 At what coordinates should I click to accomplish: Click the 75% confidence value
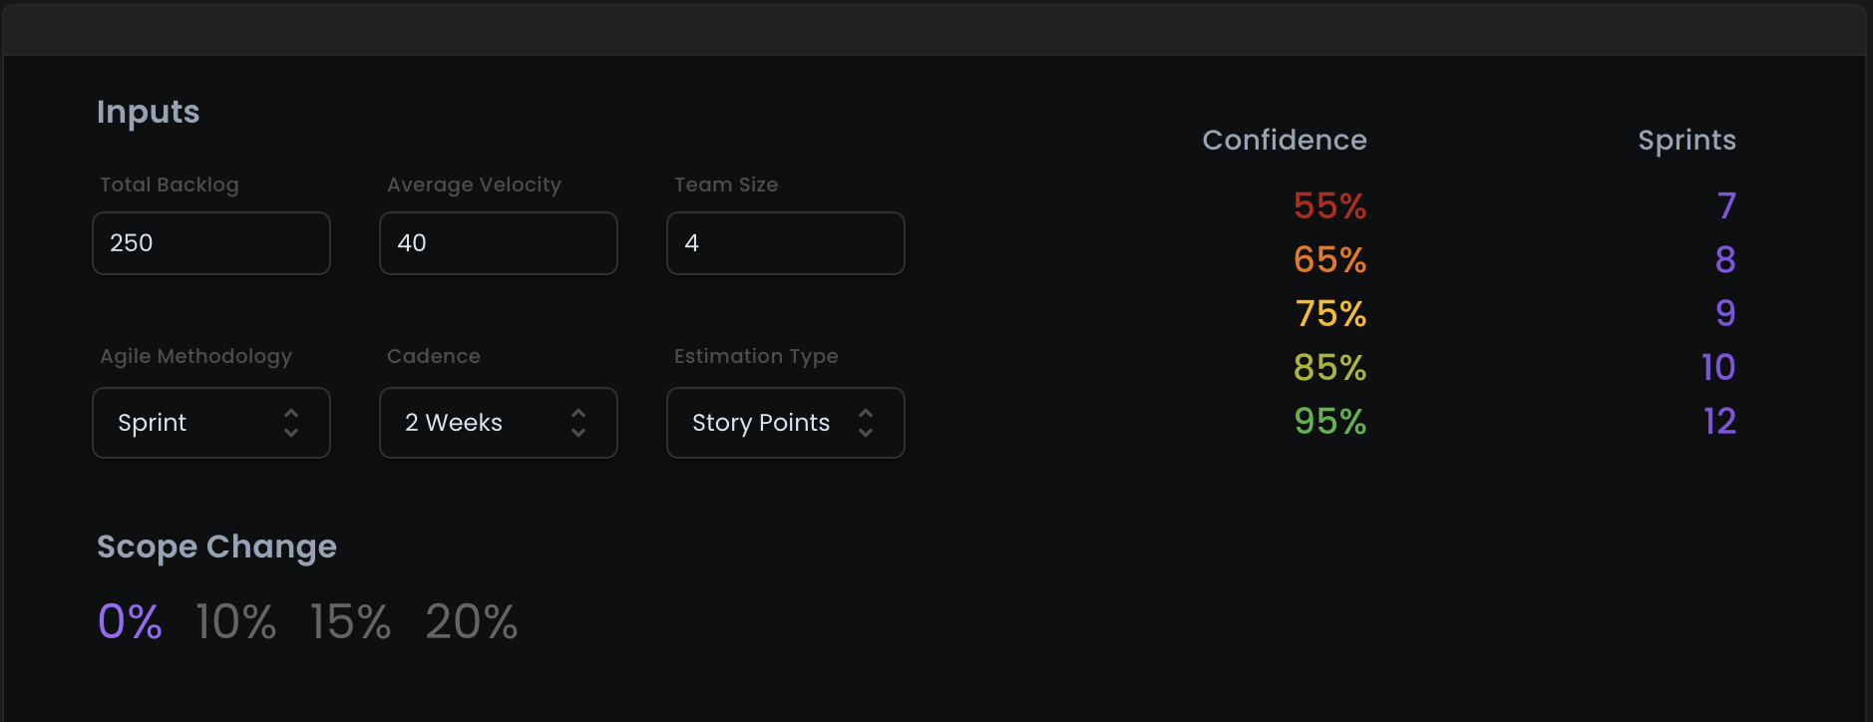(1330, 314)
